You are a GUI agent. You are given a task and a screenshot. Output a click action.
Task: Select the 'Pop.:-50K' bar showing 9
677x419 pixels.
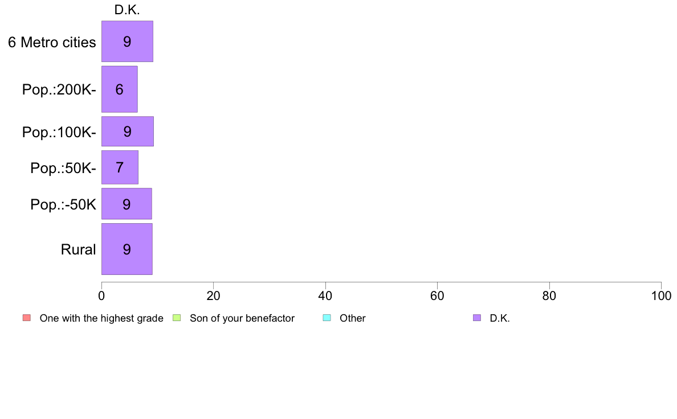click(x=127, y=204)
